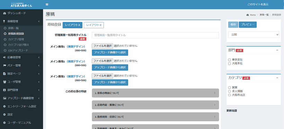Expand the バナー管理 sidebar menu
284x129 pixels.
21,66
